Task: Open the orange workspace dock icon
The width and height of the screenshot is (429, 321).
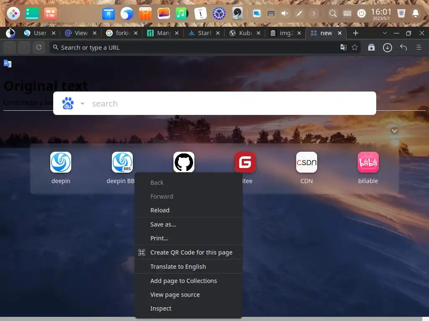Action: click(50, 13)
